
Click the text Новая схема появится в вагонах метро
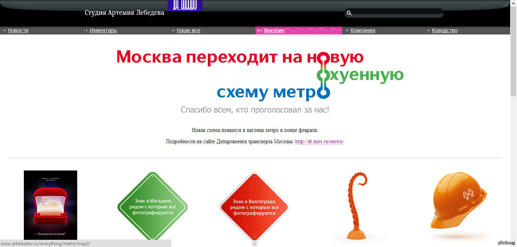coord(235,130)
